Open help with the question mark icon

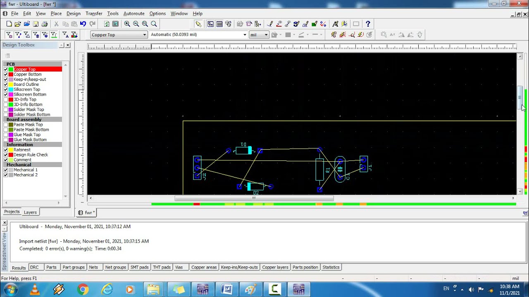click(x=368, y=24)
